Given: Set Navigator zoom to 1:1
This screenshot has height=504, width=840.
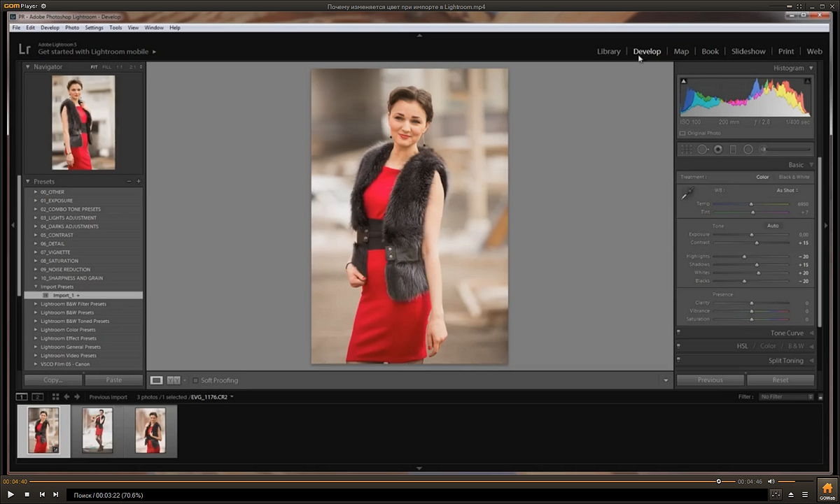Looking at the screenshot, I should 119,67.
